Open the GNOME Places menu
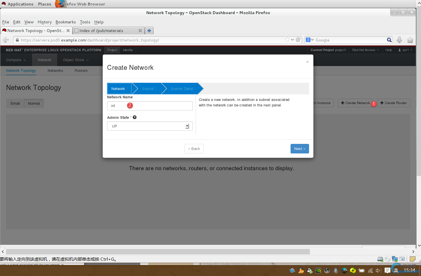This screenshot has height=276, width=421. point(44,4)
